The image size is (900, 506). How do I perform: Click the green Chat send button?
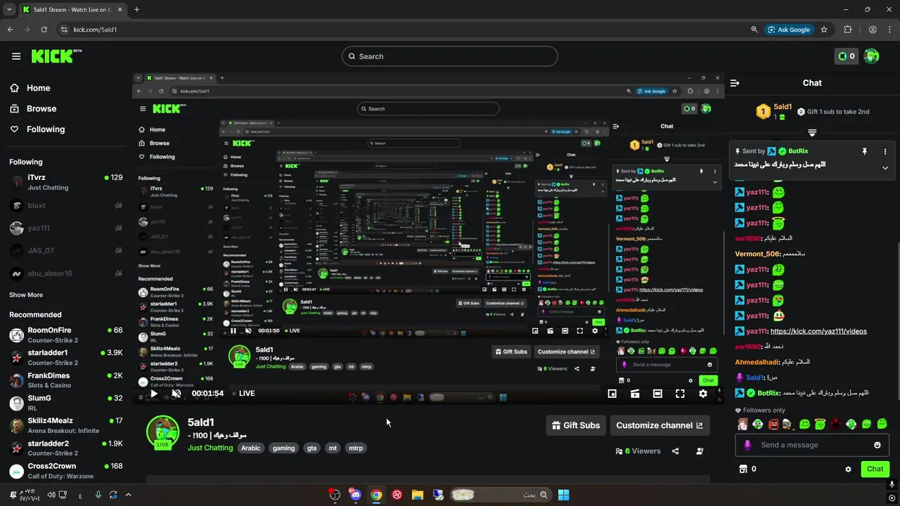click(x=875, y=469)
